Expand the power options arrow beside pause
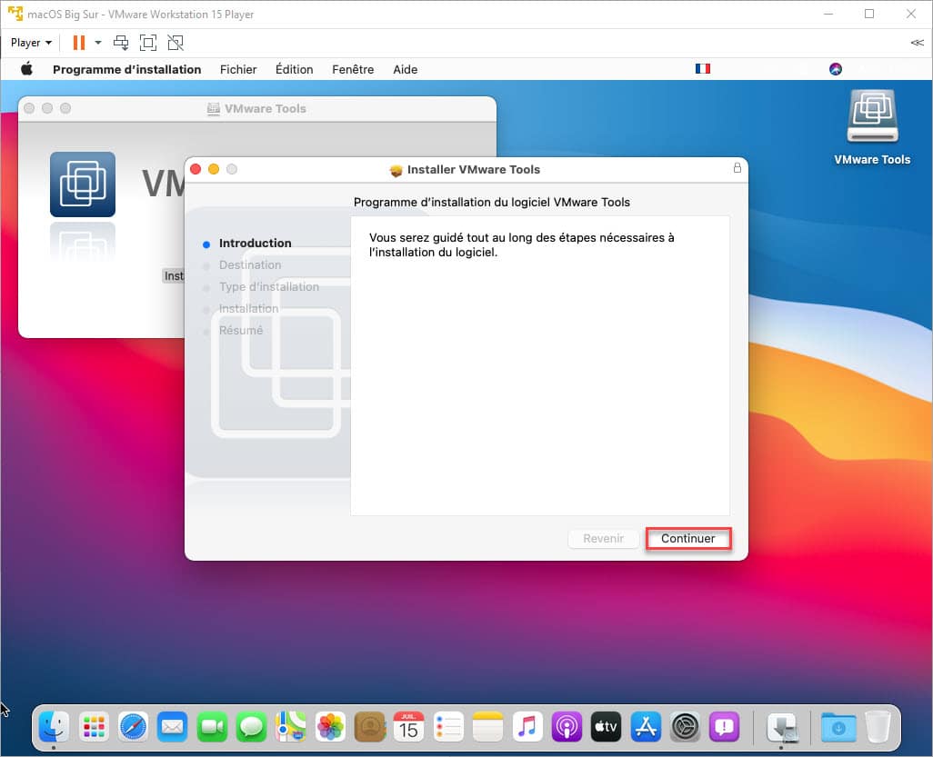This screenshot has height=757, width=933. tap(98, 43)
